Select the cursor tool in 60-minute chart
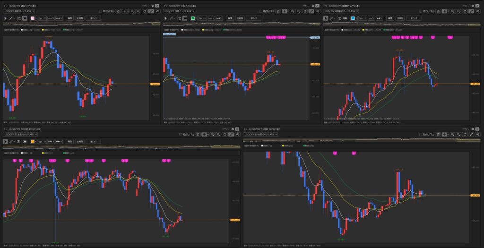Image resolution: width=484 pixels, height=248 pixels. tap(6, 141)
